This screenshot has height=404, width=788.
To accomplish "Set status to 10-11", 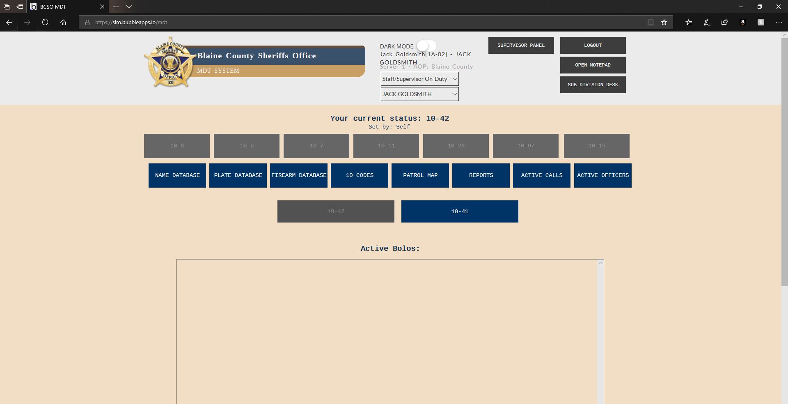I will pos(386,146).
